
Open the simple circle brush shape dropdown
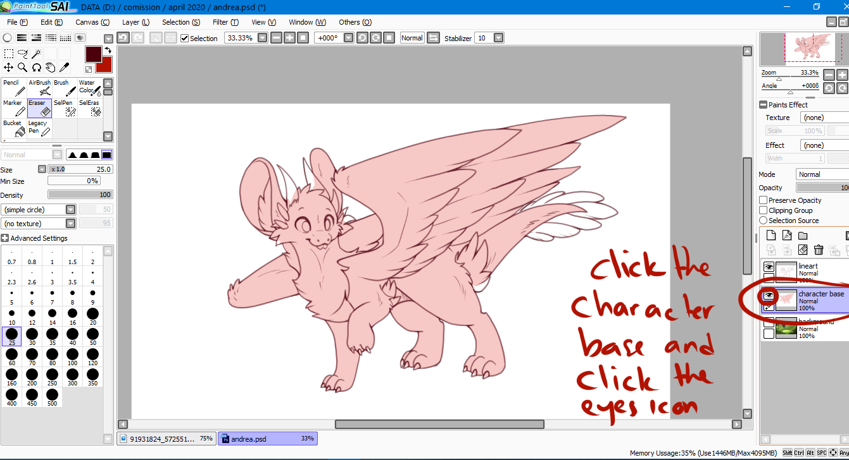[x=71, y=209]
